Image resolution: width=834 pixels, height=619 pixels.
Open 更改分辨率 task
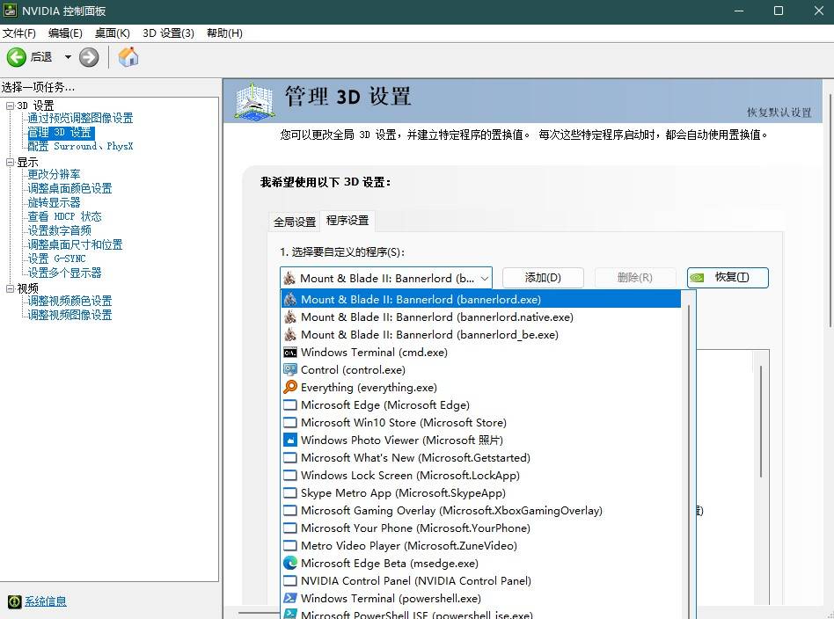(54, 174)
